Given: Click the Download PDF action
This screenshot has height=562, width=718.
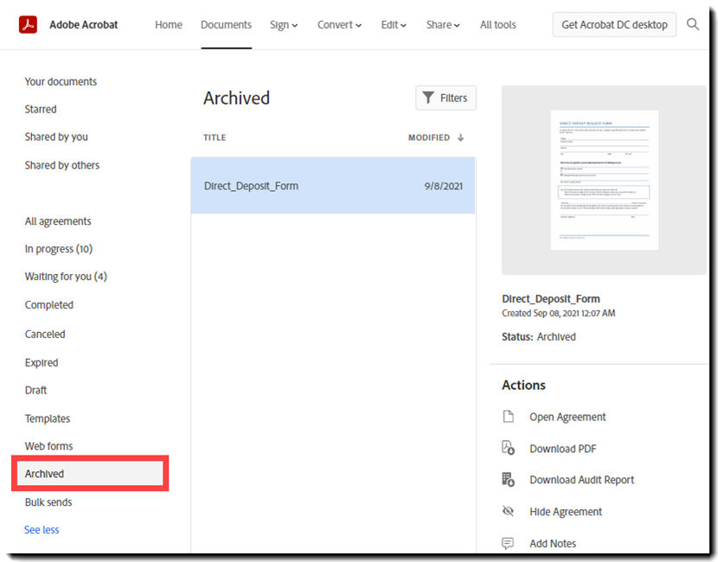Looking at the screenshot, I should click(563, 449).
